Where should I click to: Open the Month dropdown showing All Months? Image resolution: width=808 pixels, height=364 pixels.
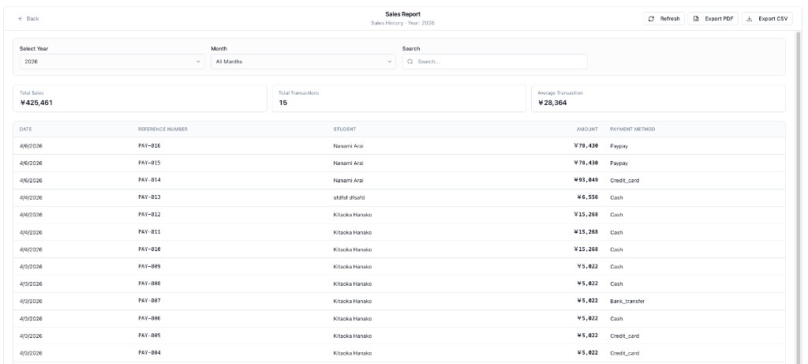[303, 62]
